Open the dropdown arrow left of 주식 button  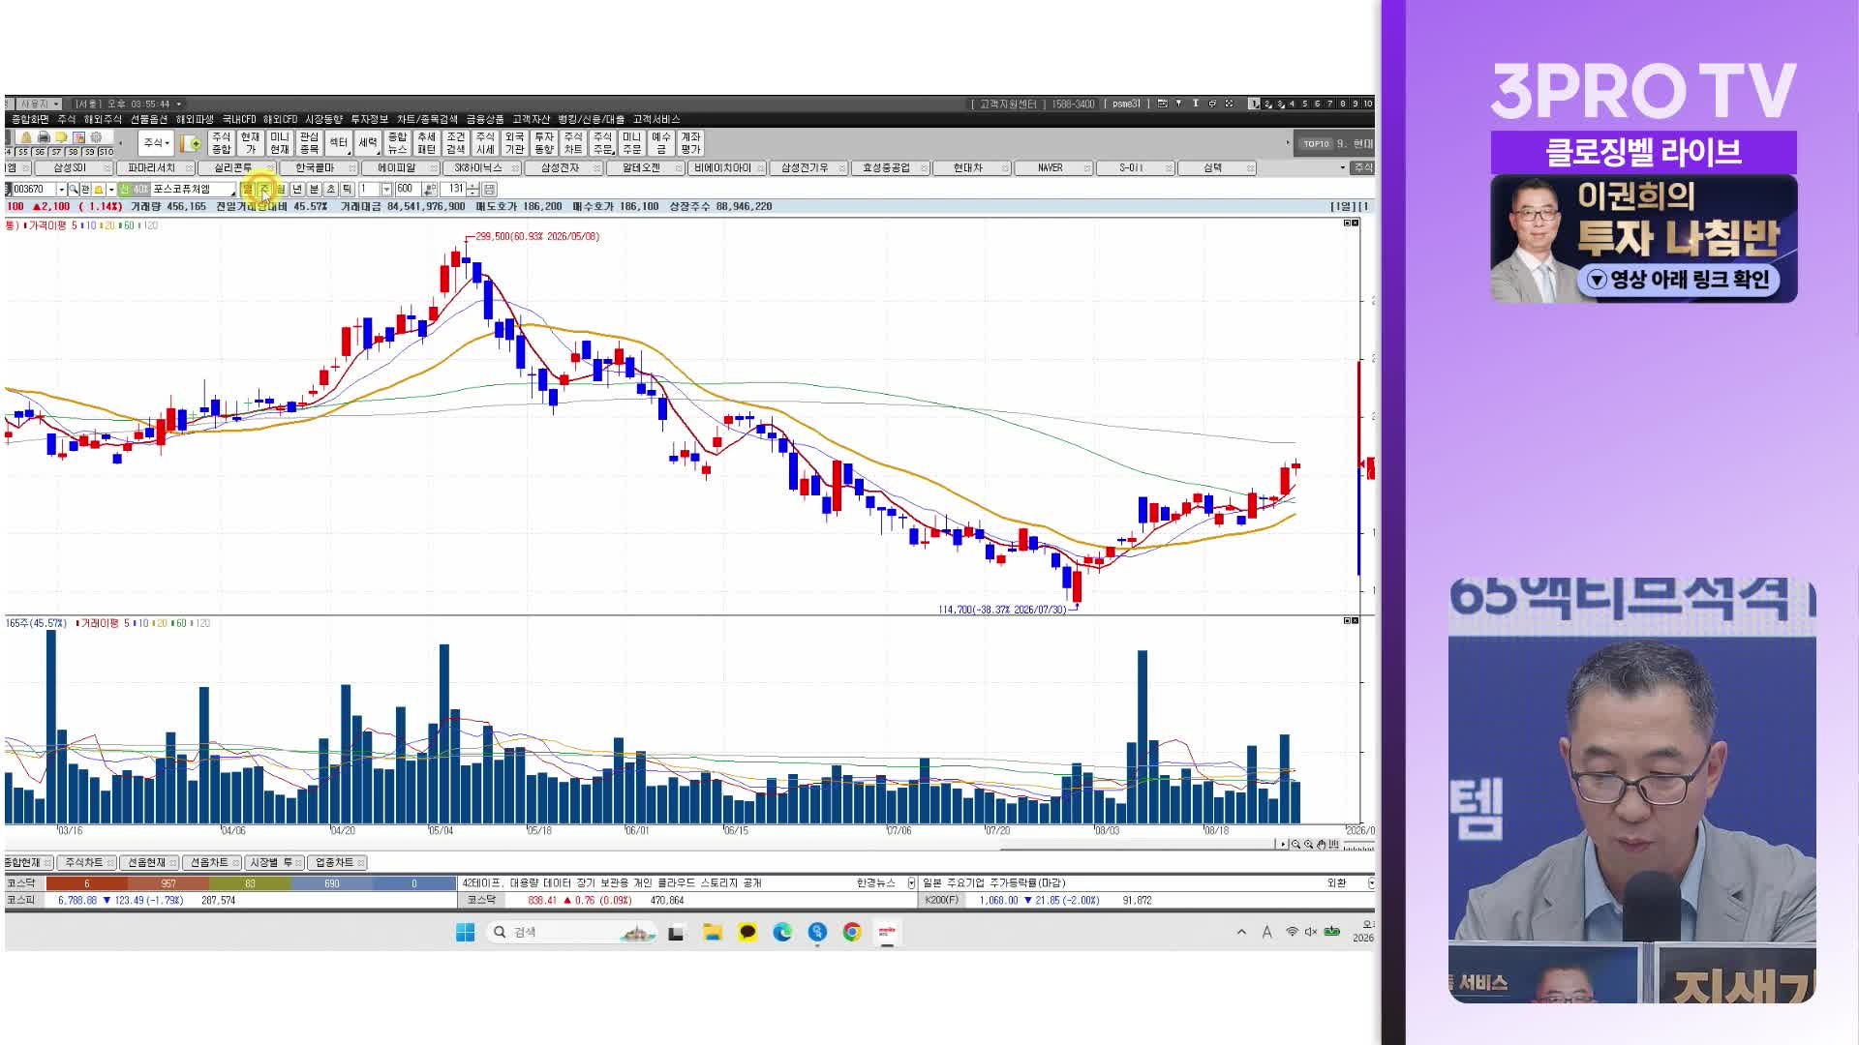pyautogui.click(x=1343, y=167)
